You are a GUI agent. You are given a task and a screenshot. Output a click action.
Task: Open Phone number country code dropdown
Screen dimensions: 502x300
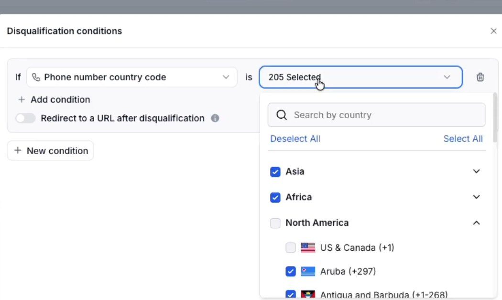(x=131, y=77)
